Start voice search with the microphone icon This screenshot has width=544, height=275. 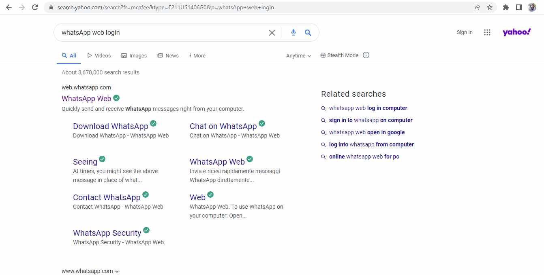pos(293,33)
